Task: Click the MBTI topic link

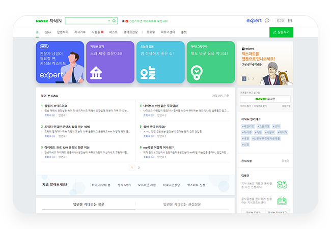Action: 124,185
